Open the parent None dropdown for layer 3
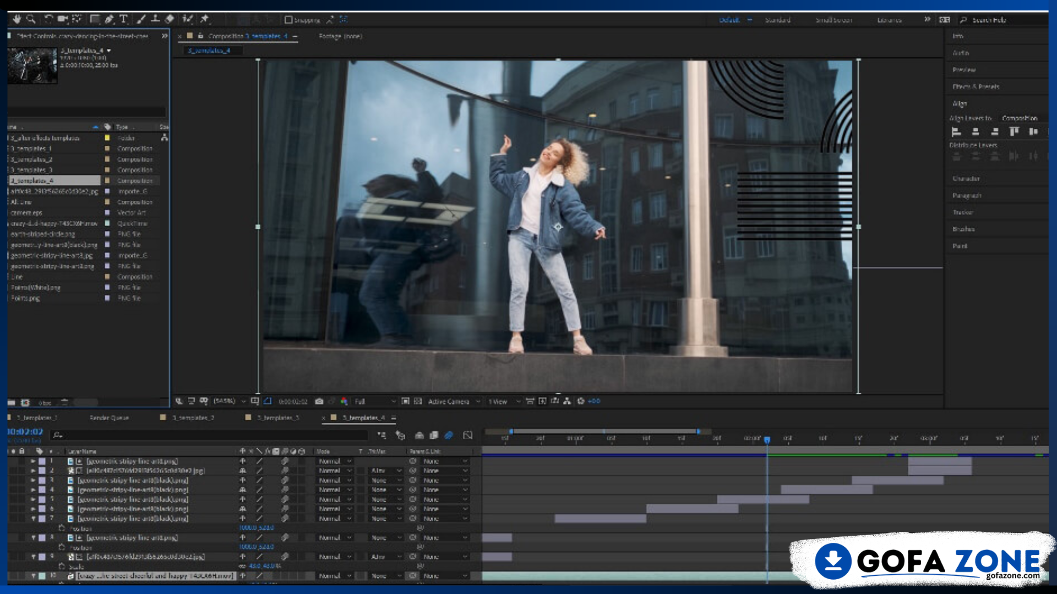Image resolution: width=1057 pixels, height=594 pixels. (446, 481)
